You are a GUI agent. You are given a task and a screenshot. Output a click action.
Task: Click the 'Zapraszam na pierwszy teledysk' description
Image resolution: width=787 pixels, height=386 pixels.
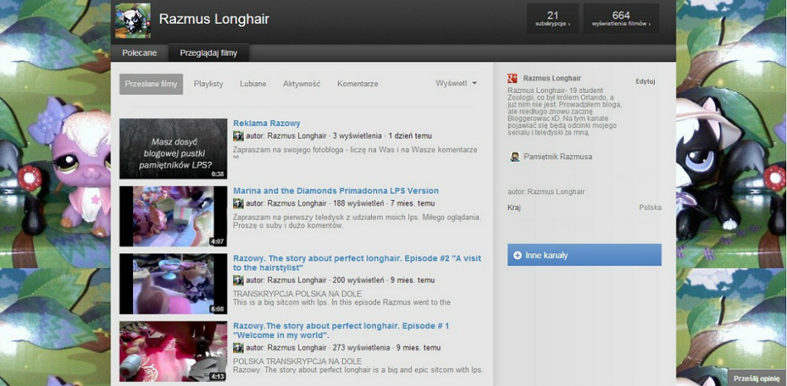tap(357, 222)
